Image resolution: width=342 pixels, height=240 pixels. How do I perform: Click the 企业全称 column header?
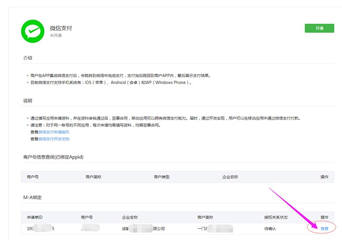130,217
